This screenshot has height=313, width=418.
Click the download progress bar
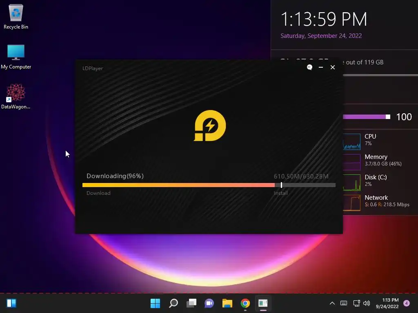209,185
